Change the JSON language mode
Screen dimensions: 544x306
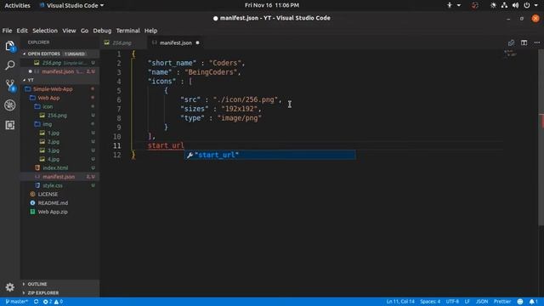482,302
